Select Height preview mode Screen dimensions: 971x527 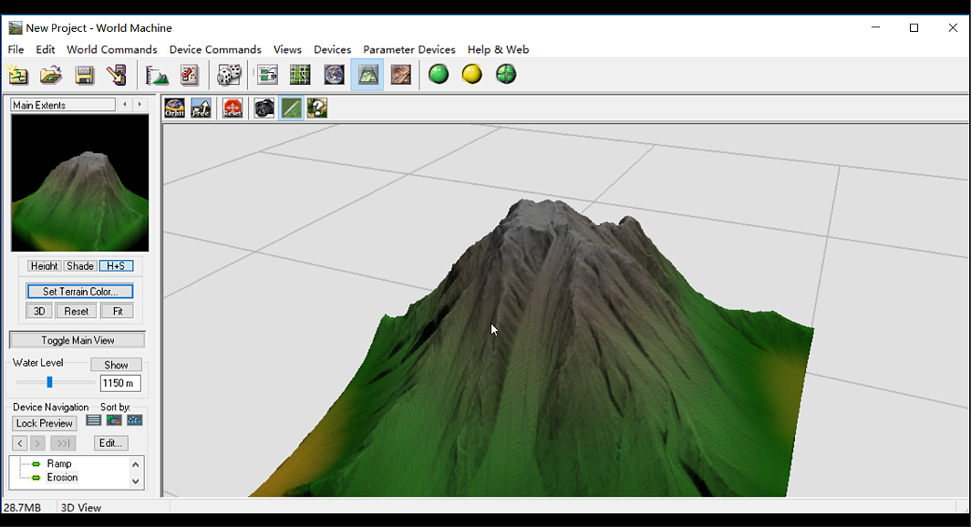click(44, 265)
